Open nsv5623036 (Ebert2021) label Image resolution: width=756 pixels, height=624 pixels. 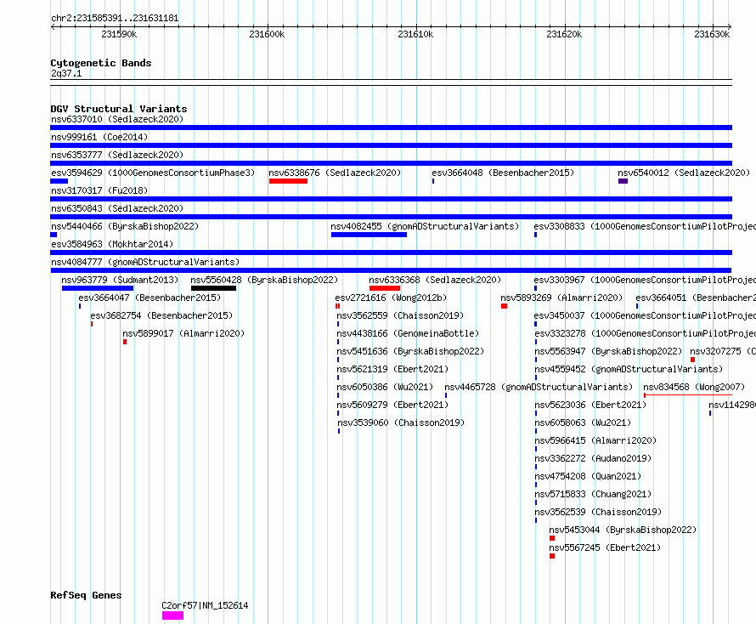(590, 405)
